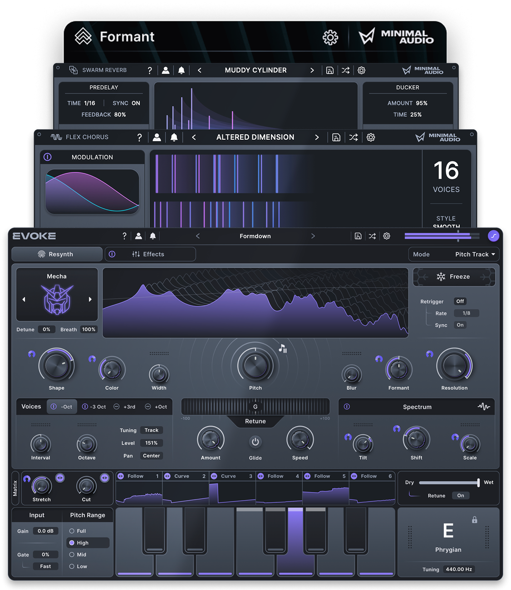Shuffle preset in Flex Chorus

point(354,138)
